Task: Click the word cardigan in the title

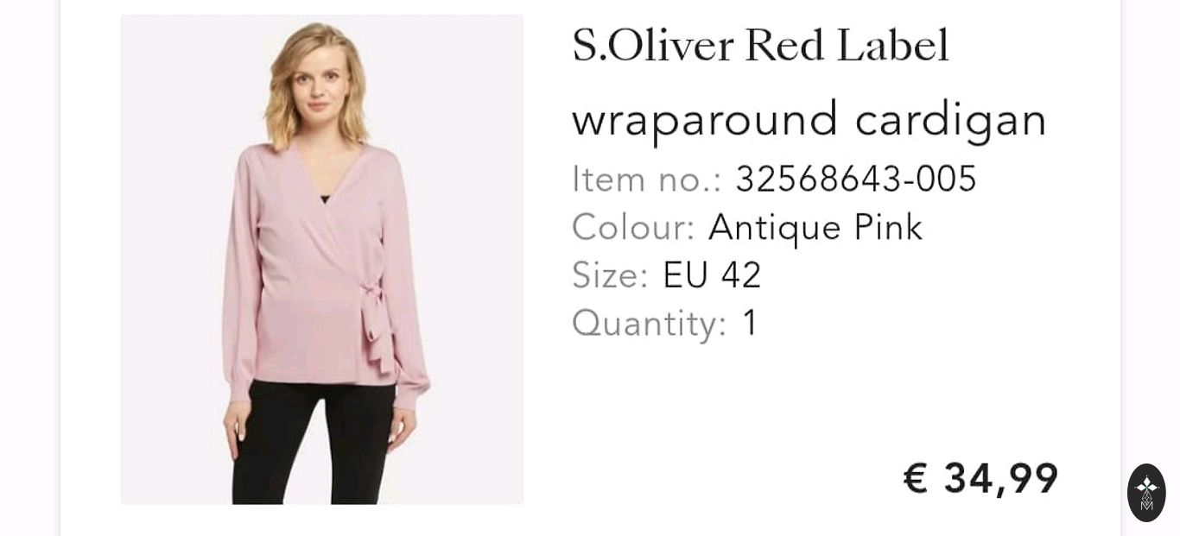Action: pos(951,119)
